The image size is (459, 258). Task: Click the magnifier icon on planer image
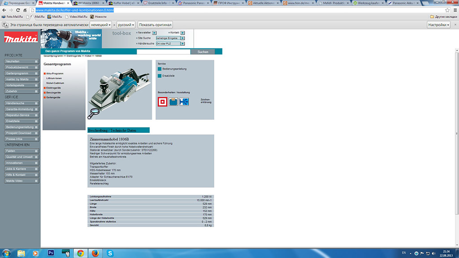click(94, 113)
